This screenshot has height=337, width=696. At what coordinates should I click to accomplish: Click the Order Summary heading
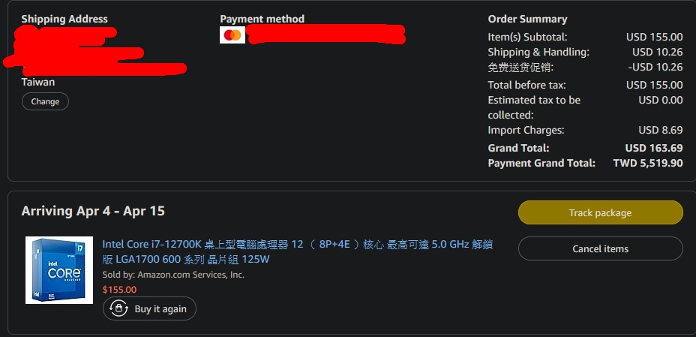(x=527, y=19)
